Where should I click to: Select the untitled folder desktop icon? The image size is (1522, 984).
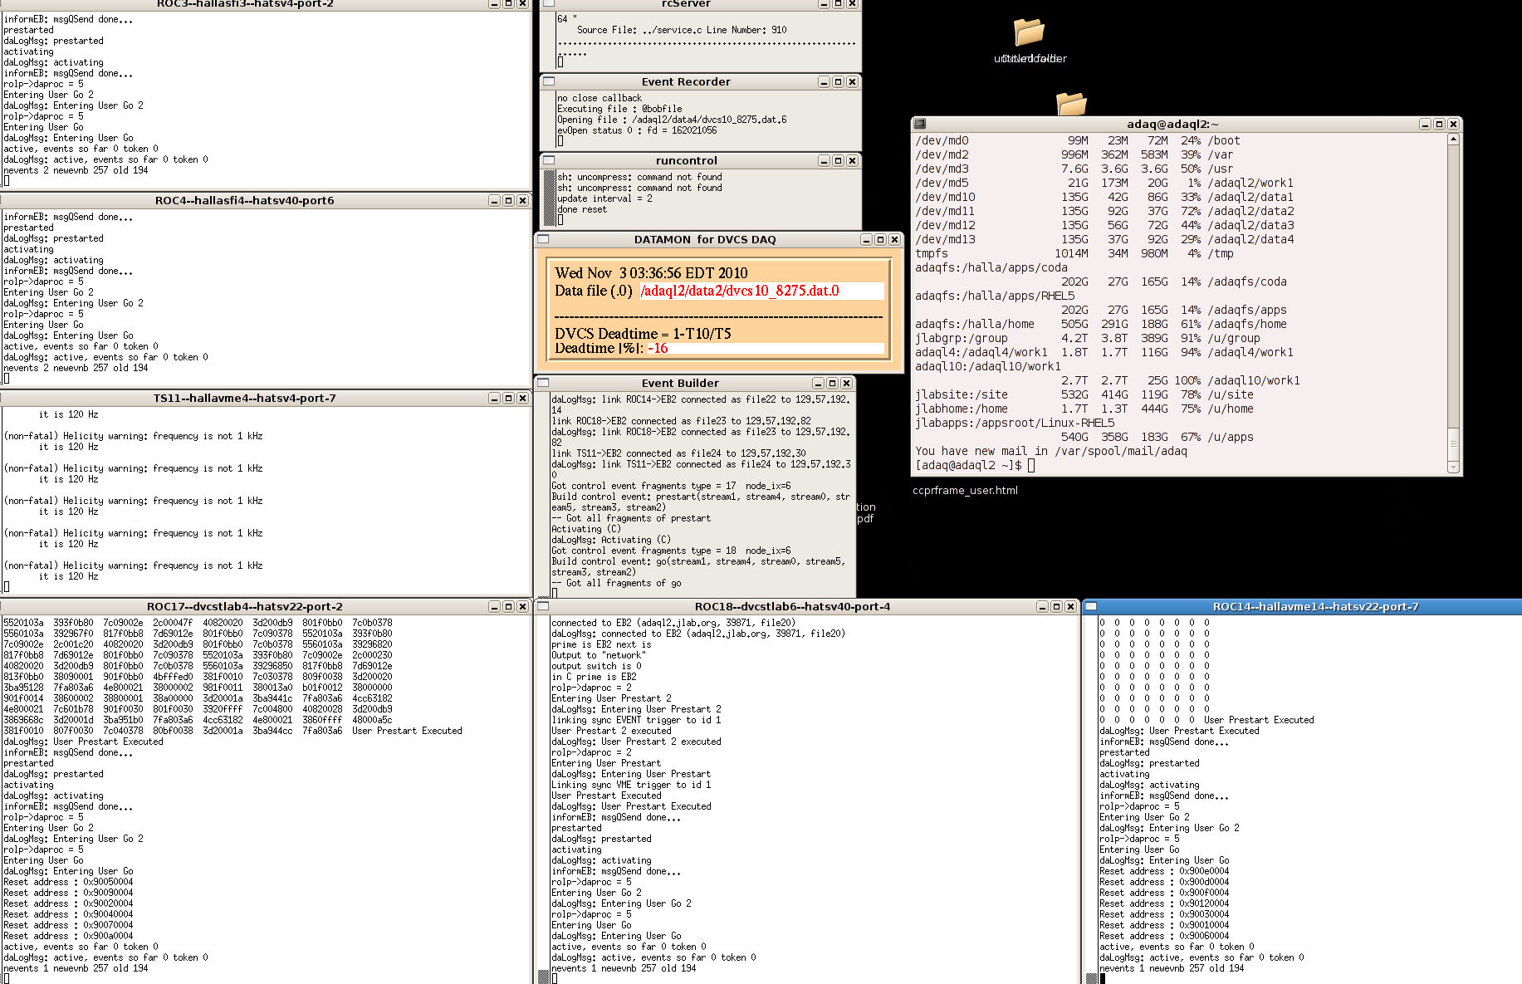click(x=1030, y=41)
